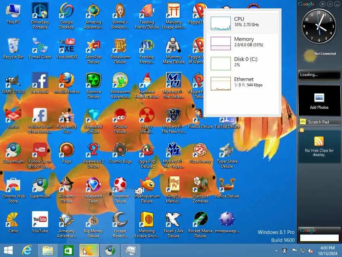This screenshot has height=257, width=342.
Task: Show hidden tray icons arrow
Action: 276,251
